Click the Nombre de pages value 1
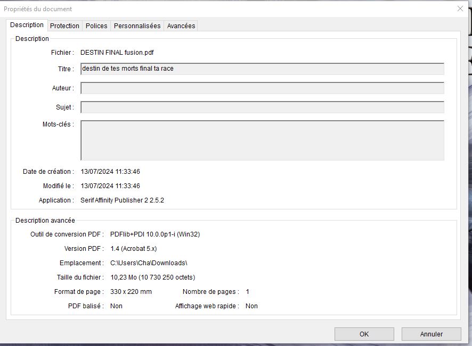Screen dimensions: 472x346 click(247, 292)
